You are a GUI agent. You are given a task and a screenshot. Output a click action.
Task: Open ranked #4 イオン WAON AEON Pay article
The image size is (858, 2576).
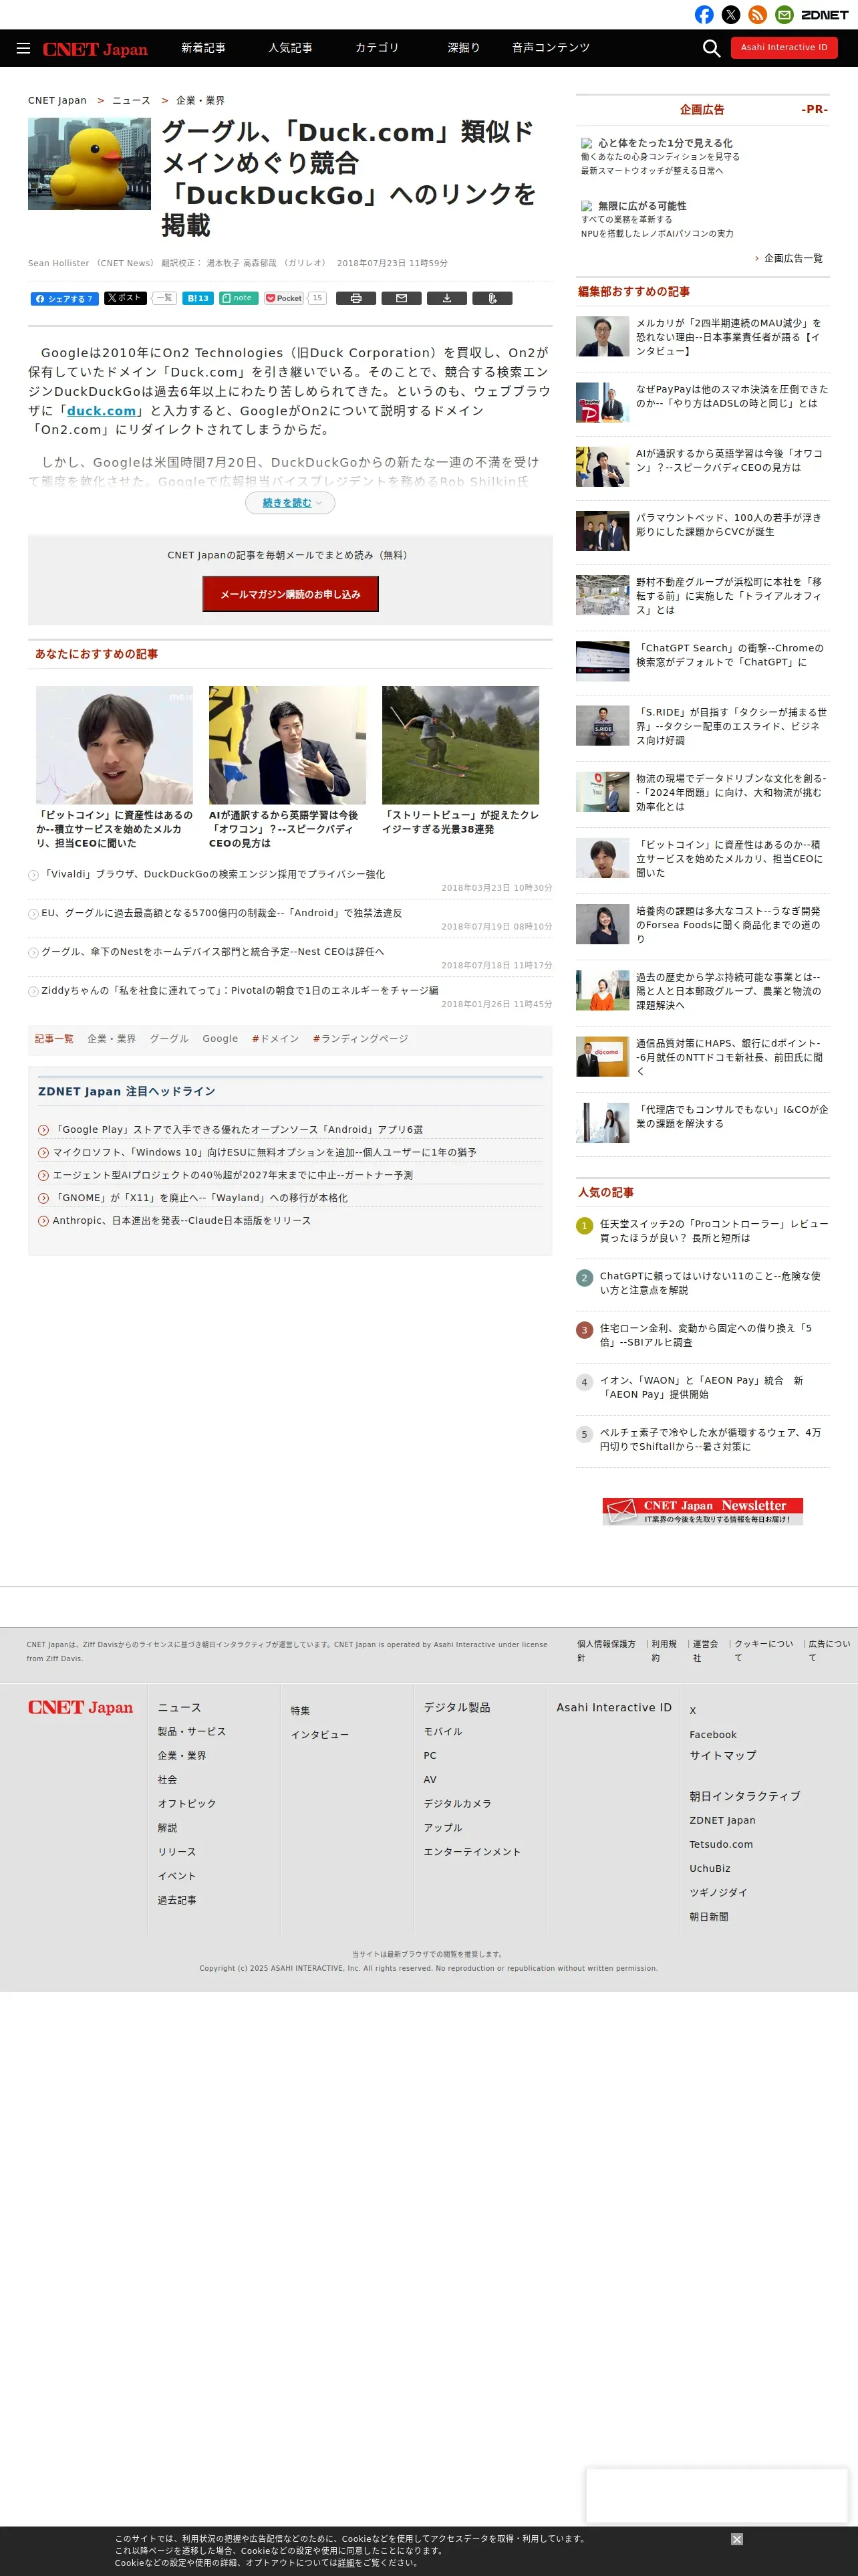[701, 1387]
